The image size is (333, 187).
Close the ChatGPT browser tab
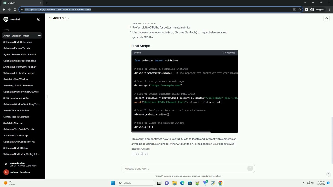point(40,3)
